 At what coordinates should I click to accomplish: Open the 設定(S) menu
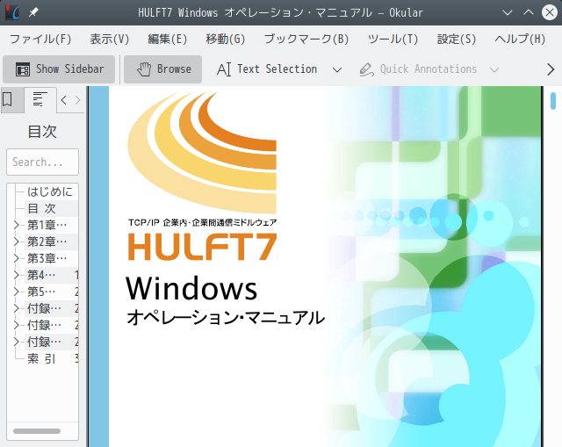[457, 39]
